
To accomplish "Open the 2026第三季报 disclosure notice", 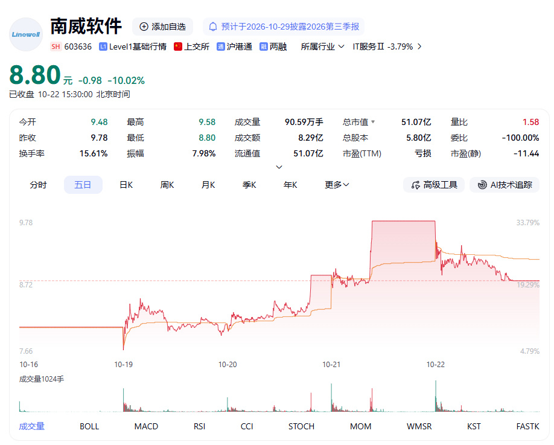I will tap(284, 27).
